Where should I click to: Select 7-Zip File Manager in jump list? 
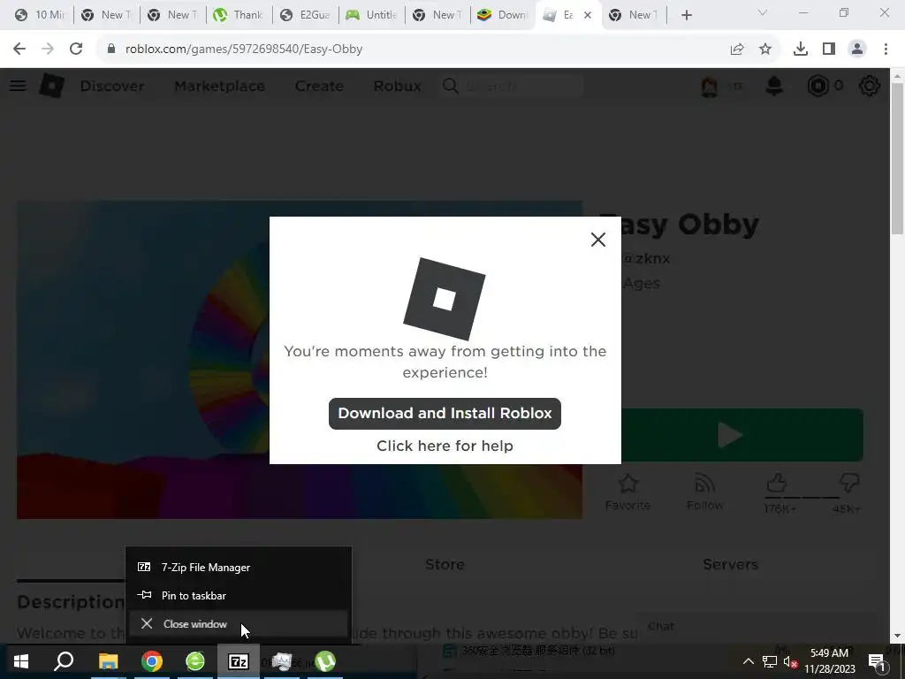(x=239, y=567)
